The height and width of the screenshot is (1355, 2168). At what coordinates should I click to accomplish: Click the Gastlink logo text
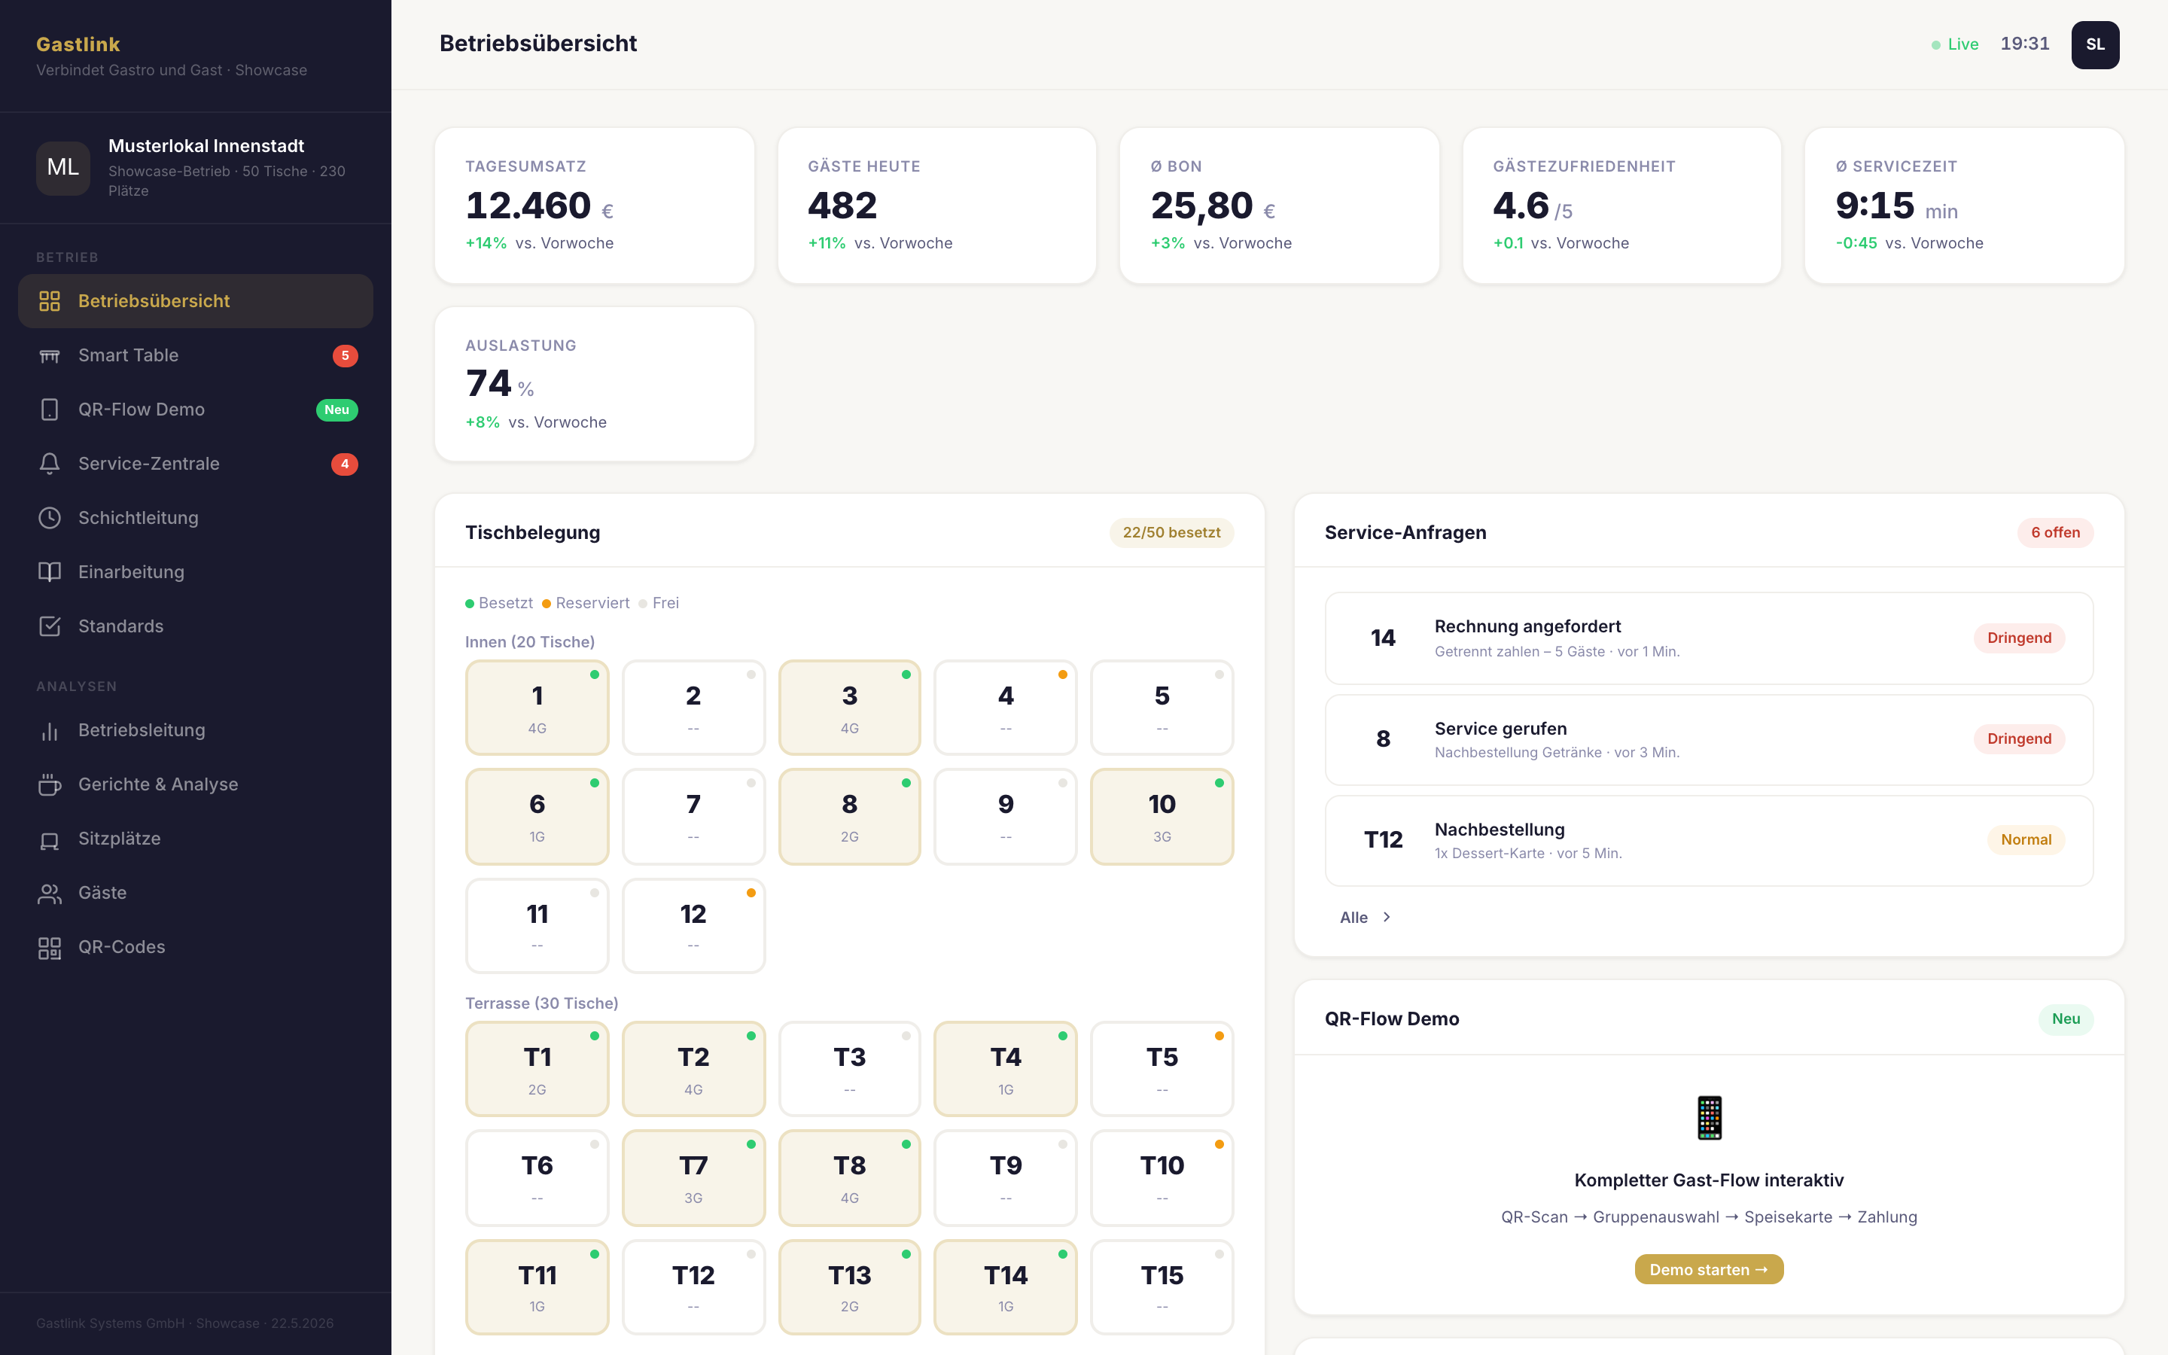pyautogui.click(x=78, y=44)
